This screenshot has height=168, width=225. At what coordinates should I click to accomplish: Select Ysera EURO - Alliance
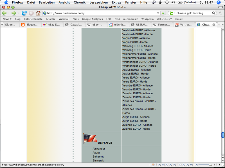pos(136,78)
